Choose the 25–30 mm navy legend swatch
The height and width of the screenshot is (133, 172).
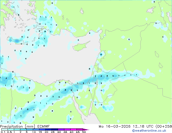tap(55, 129)
